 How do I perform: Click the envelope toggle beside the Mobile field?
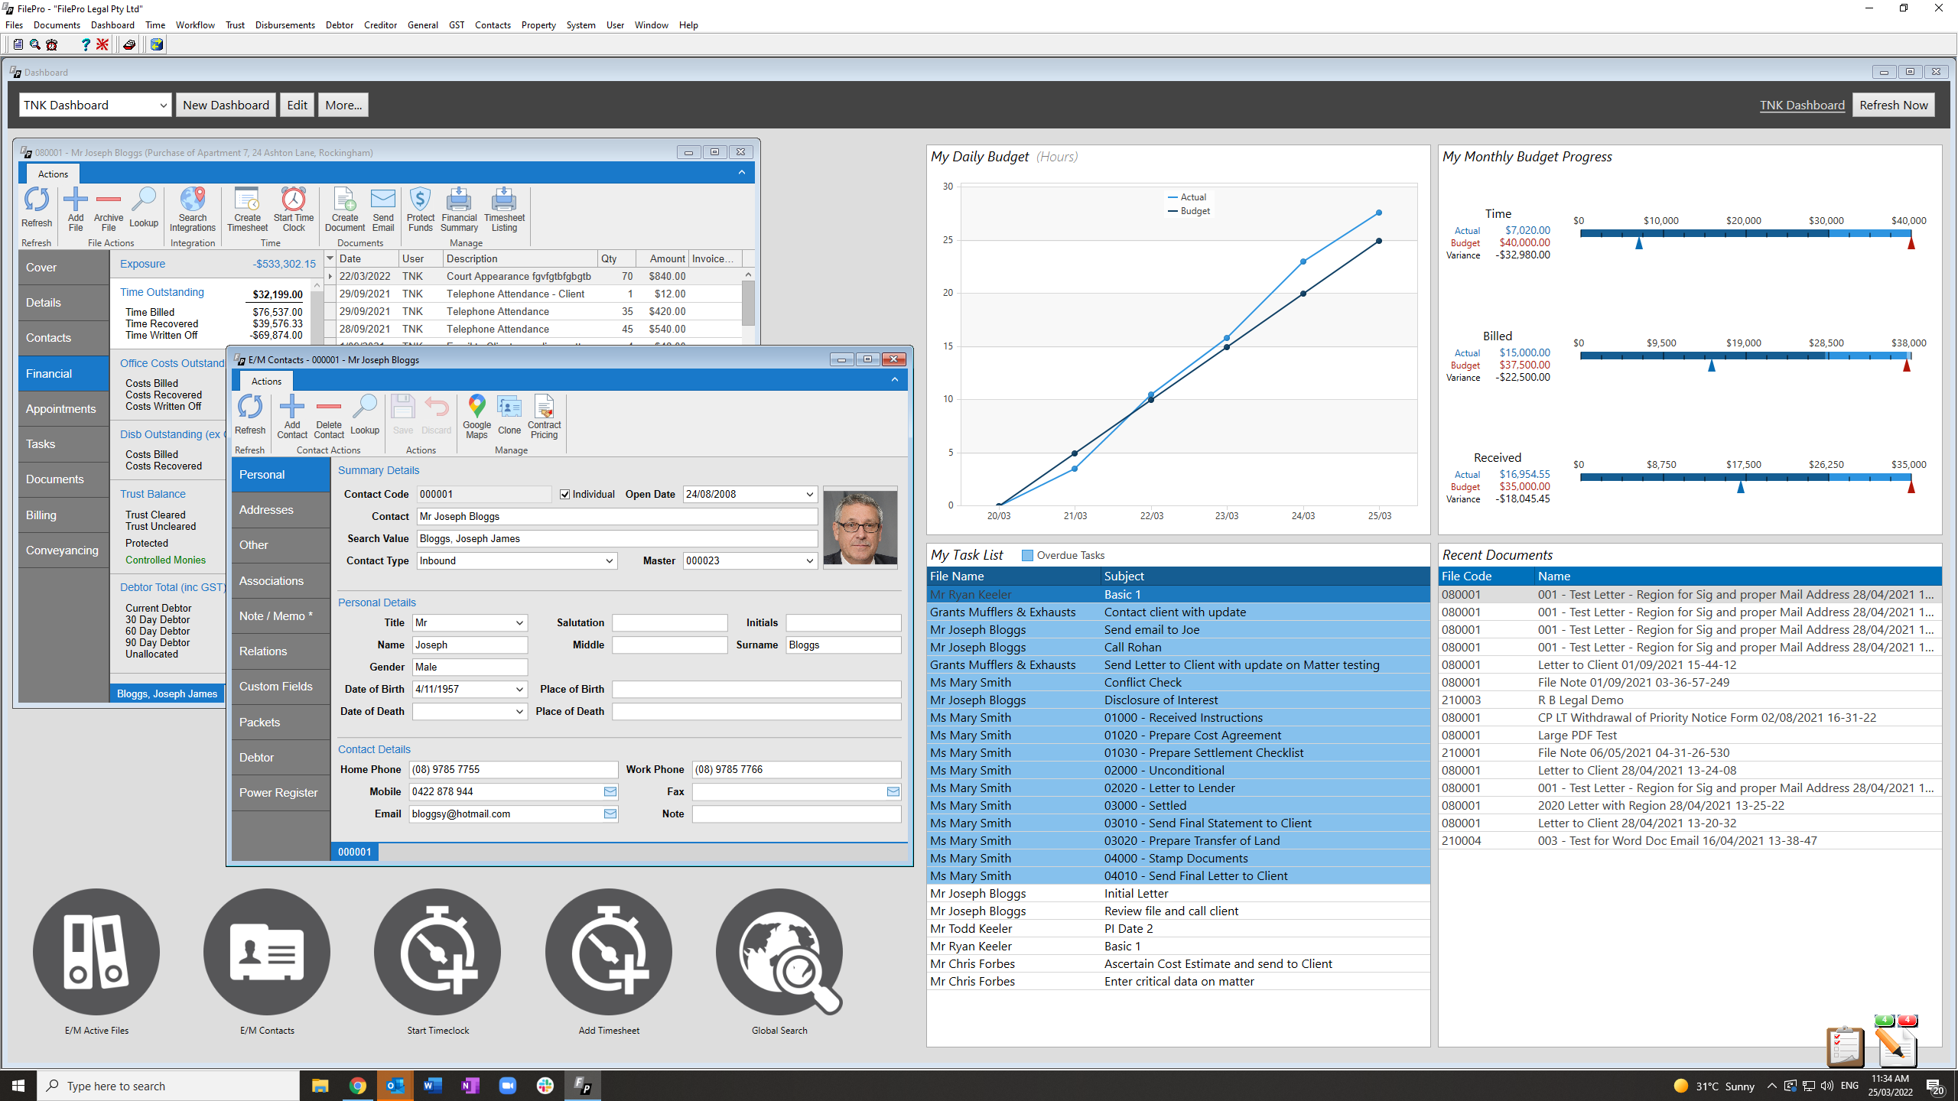point(610,791)
